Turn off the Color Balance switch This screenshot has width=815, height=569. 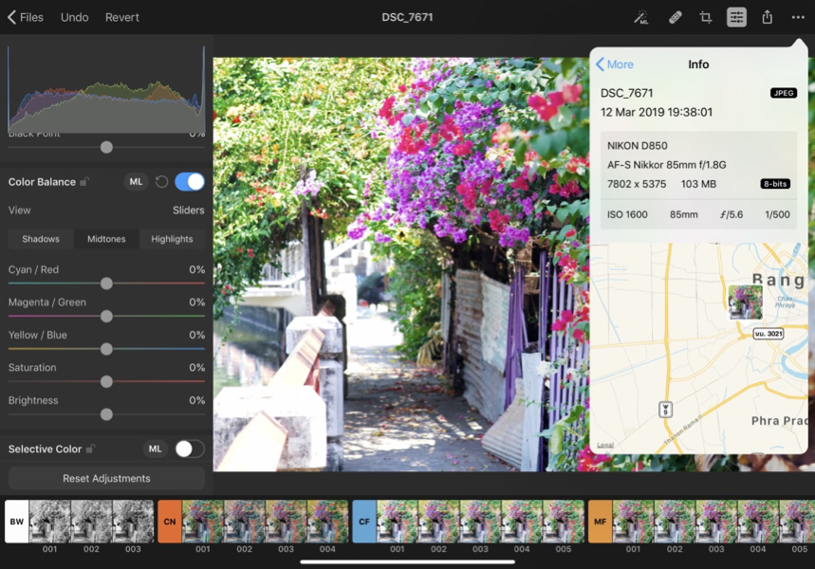190,182
